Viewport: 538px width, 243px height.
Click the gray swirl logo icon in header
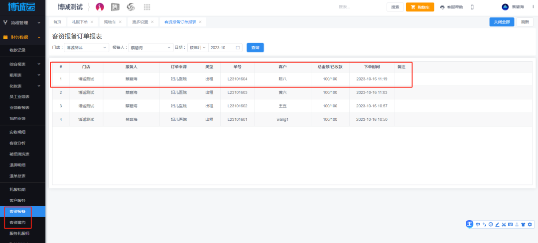[x=131, y=7]
